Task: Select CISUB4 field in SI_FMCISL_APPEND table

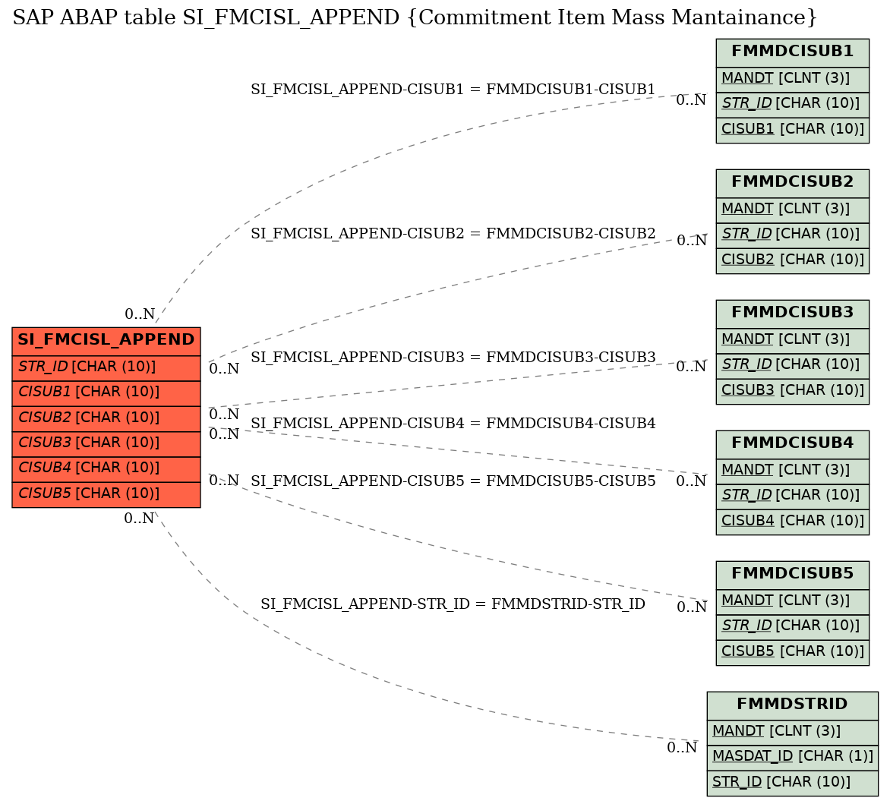Action: click(x=106, y=470)
